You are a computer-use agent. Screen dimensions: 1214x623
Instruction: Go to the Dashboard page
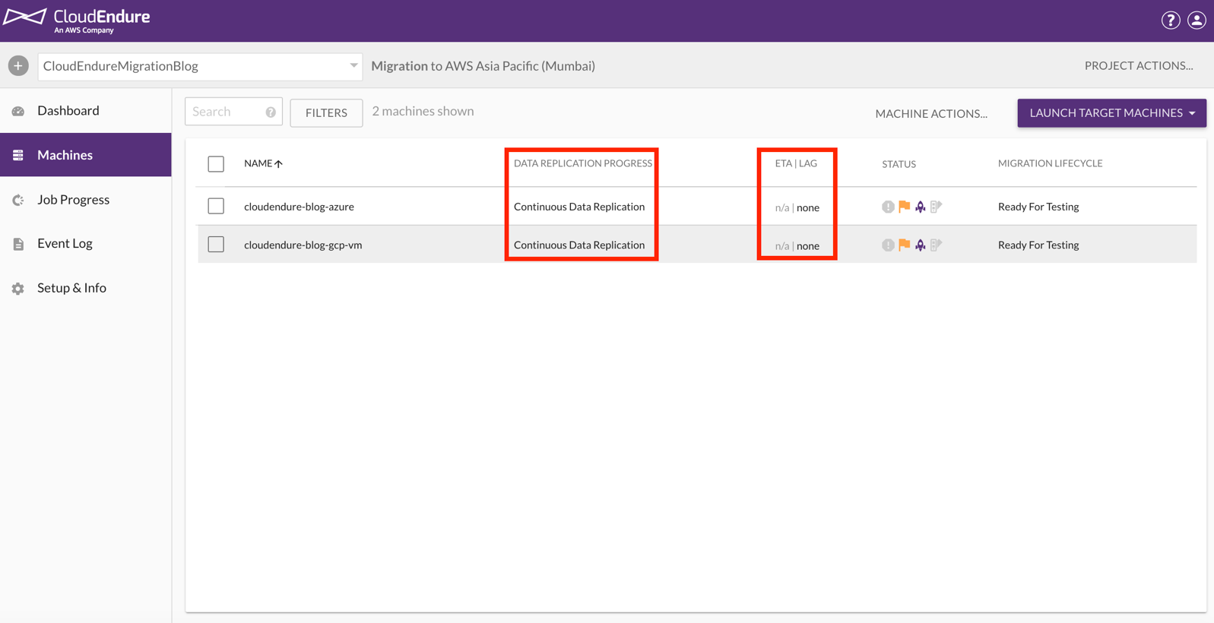pyautogui.click(x=86, y=111)
